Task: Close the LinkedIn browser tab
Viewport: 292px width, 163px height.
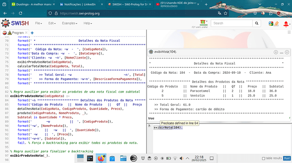Action: tap(102, 4)
